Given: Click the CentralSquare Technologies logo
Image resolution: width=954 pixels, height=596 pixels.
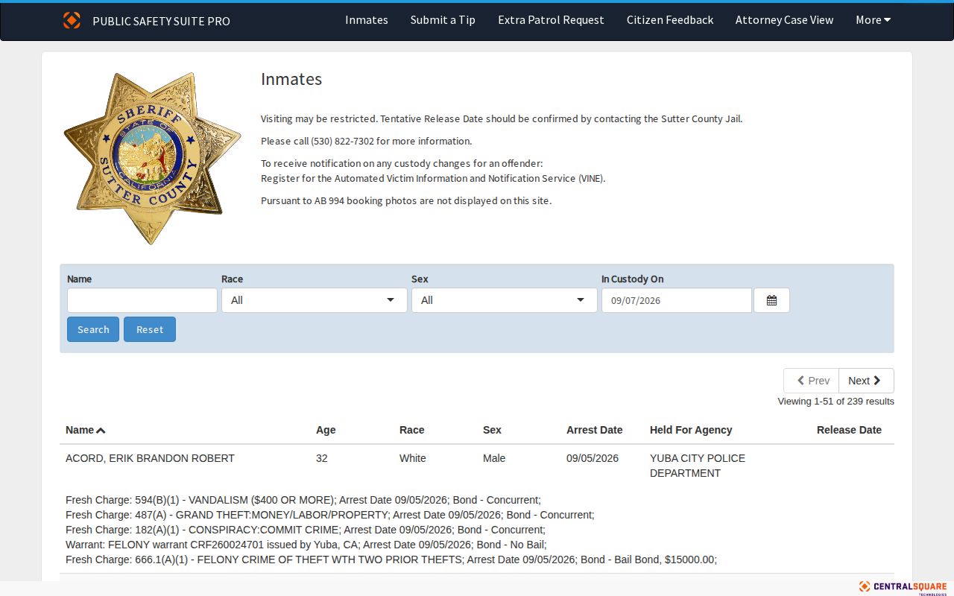Looking at the screenshot, I should pos(903,587).
